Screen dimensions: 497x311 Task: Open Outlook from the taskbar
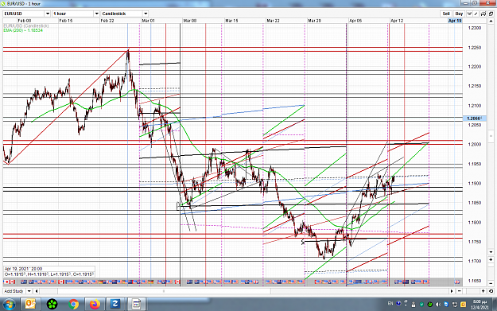tap(30, 305)
